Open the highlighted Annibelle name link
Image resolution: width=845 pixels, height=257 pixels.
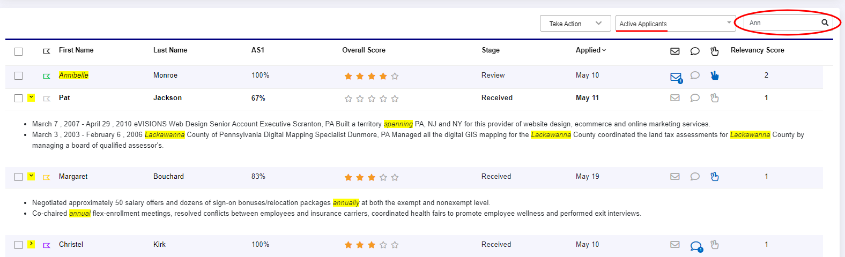(73, 75)
